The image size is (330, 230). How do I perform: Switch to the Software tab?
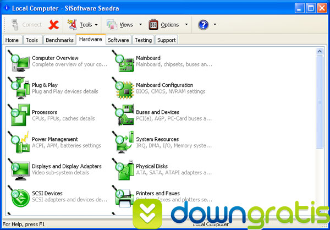pyautogui.click(x=118, y=40)
